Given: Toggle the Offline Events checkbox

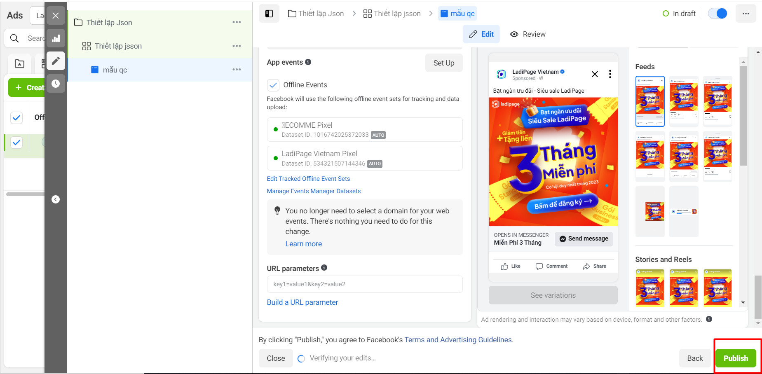Looking at the screenshot, I should [273, 85].
